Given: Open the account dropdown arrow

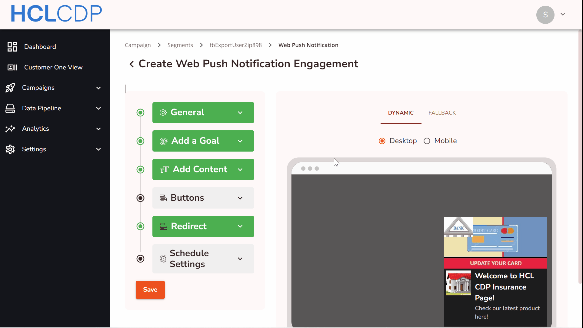Looking at the screenshot, I should click(563, 14).
